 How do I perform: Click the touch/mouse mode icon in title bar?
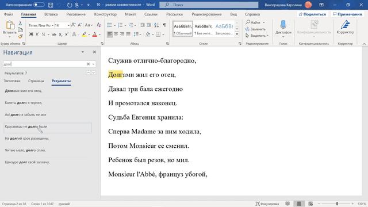(x=76, y=5)
